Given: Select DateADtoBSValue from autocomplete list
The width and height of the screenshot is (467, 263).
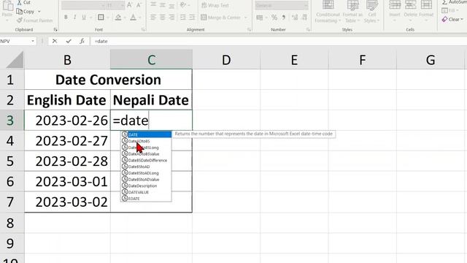Looking at the screenshot, I should pyautogui.click(x=146, y=154).
